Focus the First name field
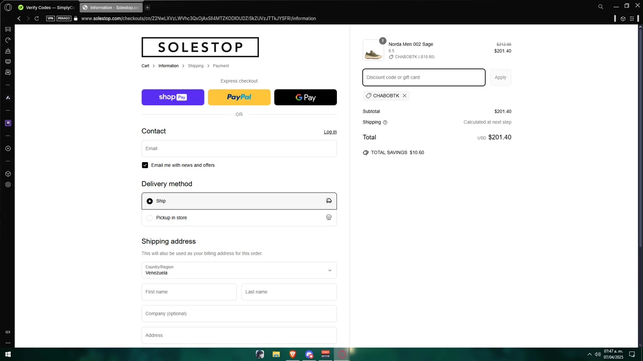The height and width of the screenshot is (361, 643). click(189, 292)
